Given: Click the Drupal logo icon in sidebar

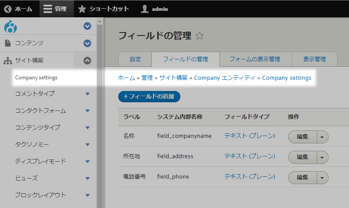Looking at the screenshot, I should pyautogui.click(x=10, y=26).
